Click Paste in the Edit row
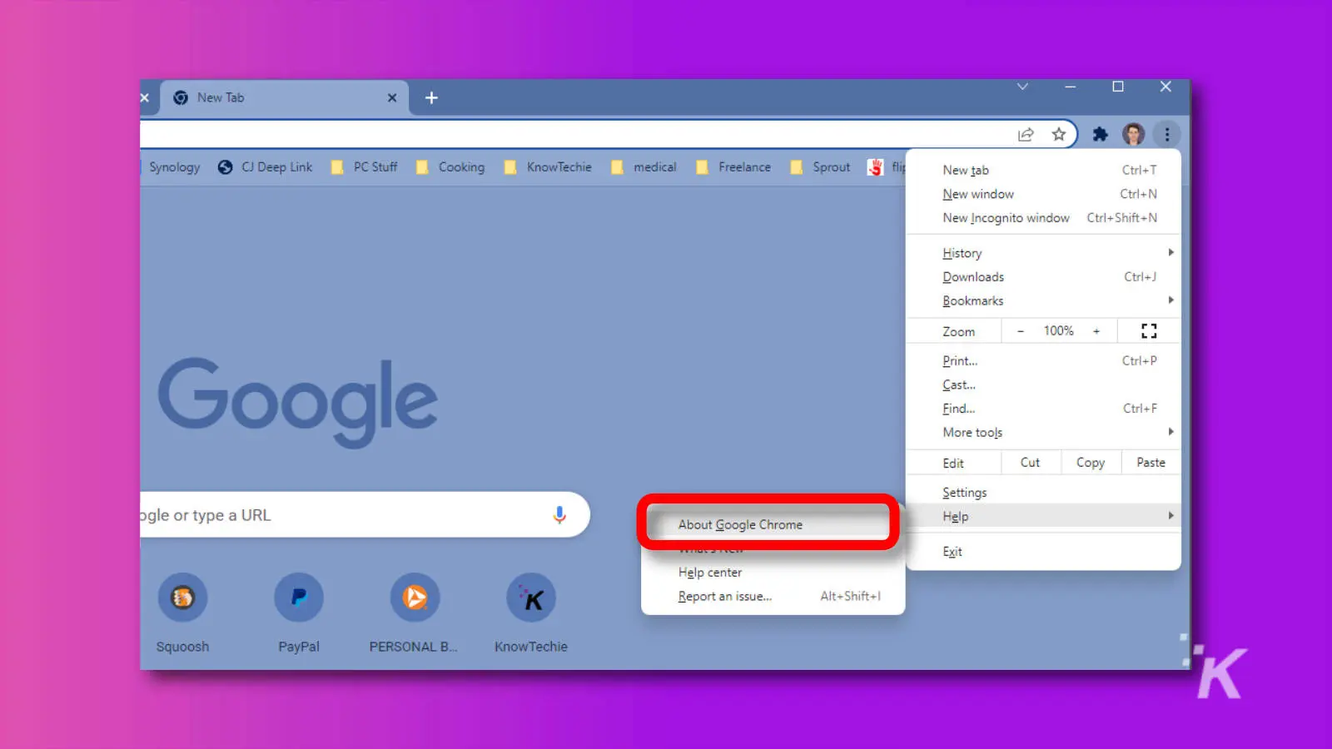Image resolution: width=1332 pixels, height=749 pixels. point(1151,463)
